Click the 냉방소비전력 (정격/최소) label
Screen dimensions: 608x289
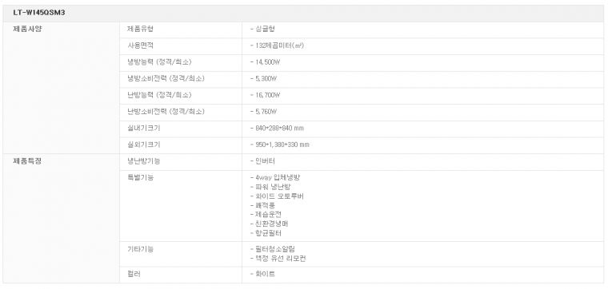pos(166,78)
